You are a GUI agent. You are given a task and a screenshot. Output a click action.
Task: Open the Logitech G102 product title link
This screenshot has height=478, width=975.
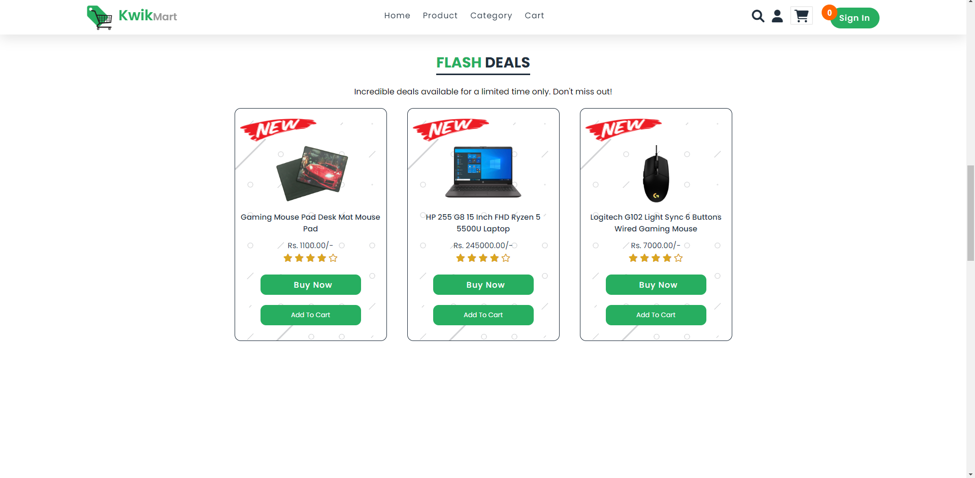pyautogui.click(x=656, y=223)
